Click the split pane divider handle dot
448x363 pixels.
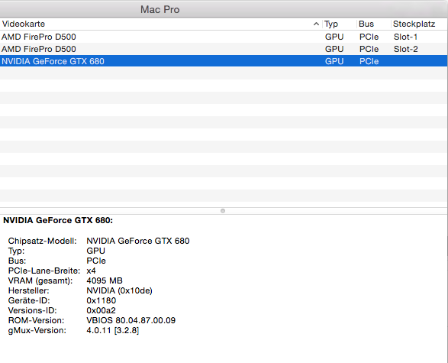tap(223, 211)
